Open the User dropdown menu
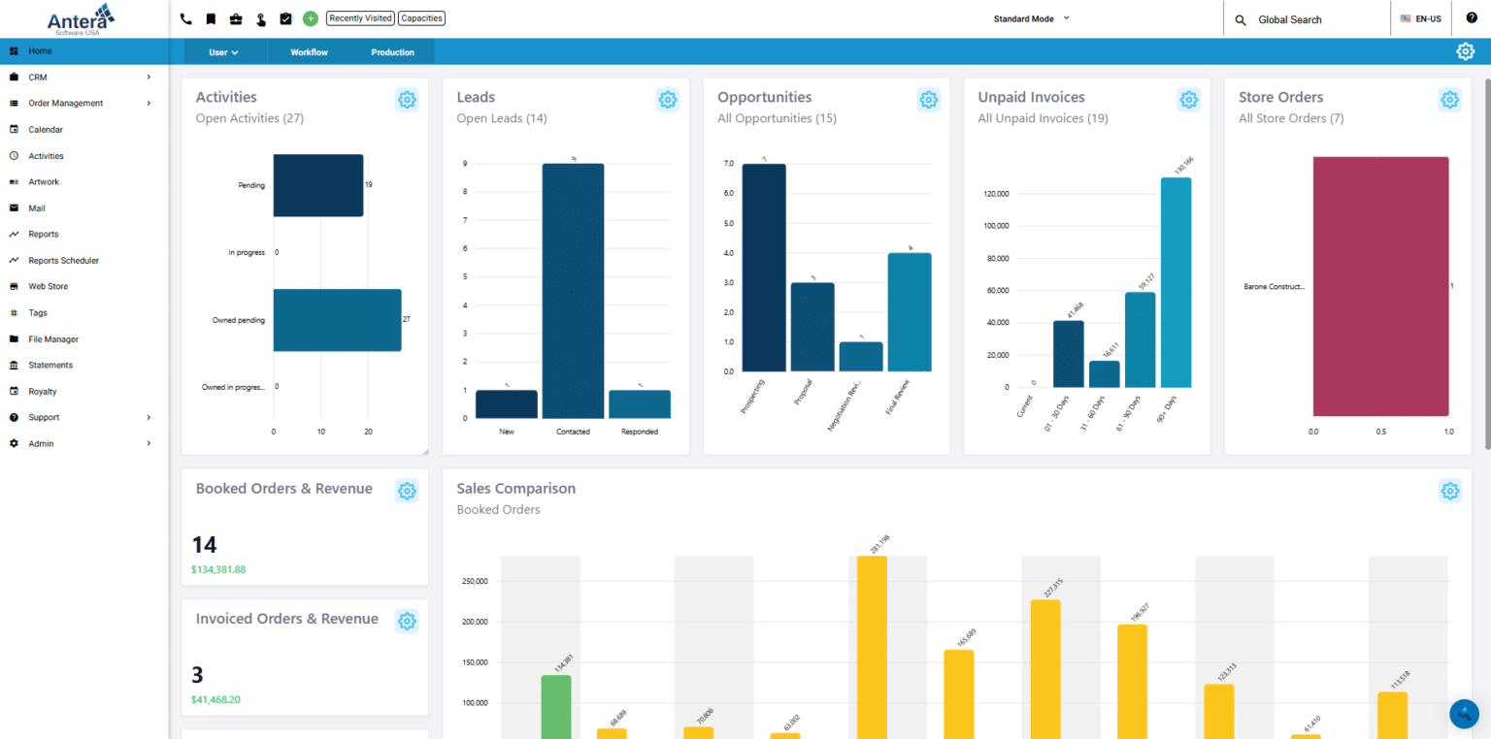The width and height of the screenshot is (1491, 739). 223,51
